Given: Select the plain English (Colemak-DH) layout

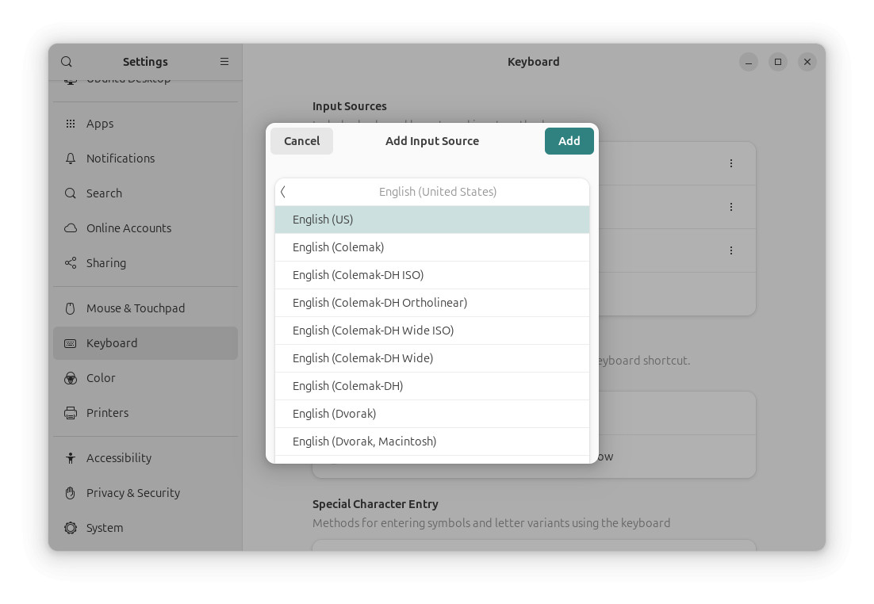Looking at the screenshot, I should click(x=432, y=386).
